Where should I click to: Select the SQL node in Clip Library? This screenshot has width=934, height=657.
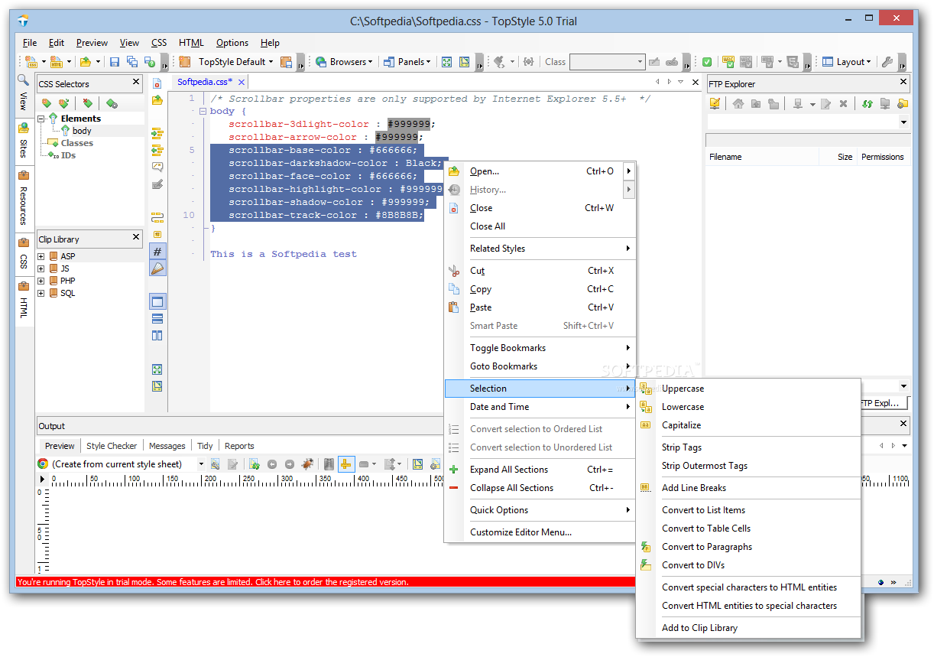click(68, 293)
